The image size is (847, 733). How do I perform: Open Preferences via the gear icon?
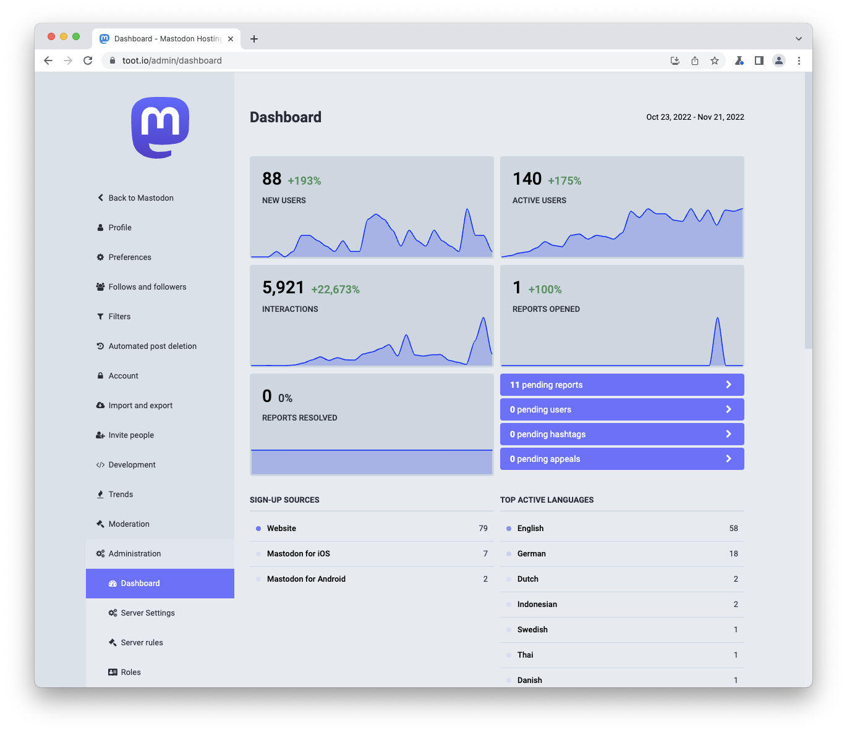tap(100, 257)
